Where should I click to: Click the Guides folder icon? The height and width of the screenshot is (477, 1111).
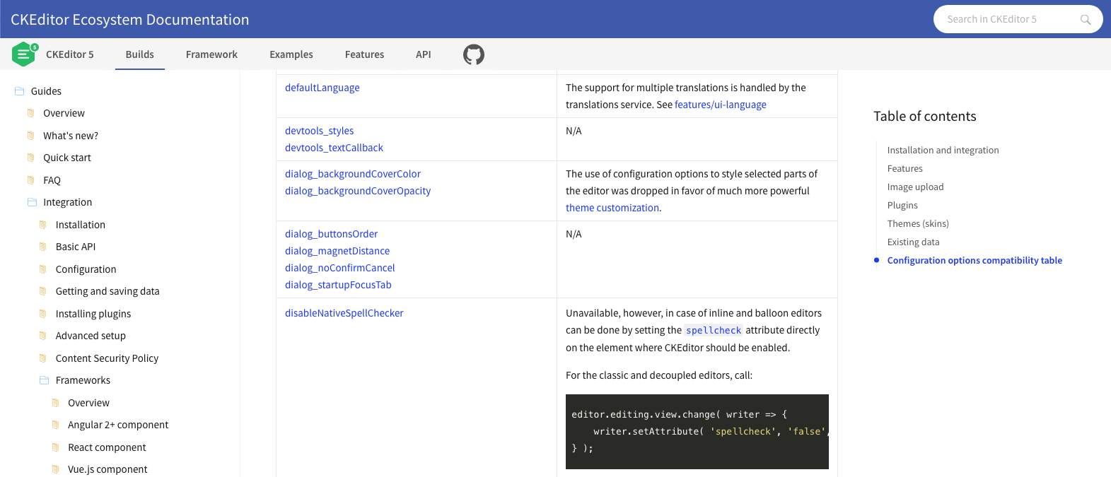click(20, 91)
